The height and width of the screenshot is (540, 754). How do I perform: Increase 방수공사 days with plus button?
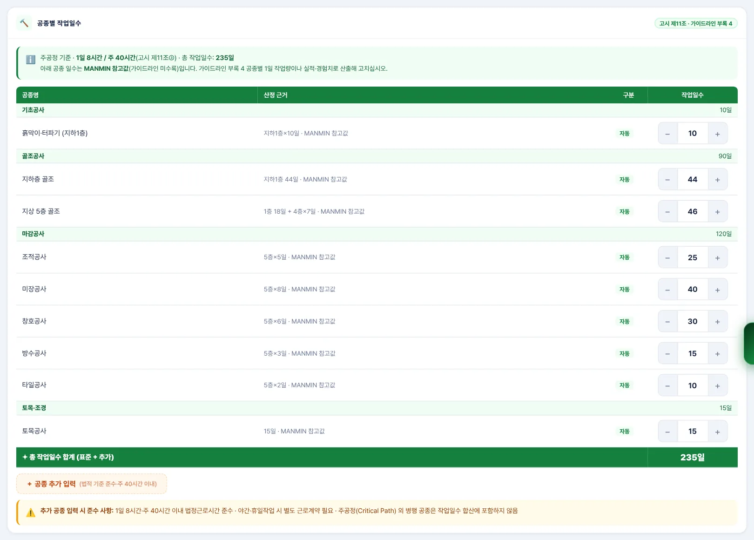[718, 354]
